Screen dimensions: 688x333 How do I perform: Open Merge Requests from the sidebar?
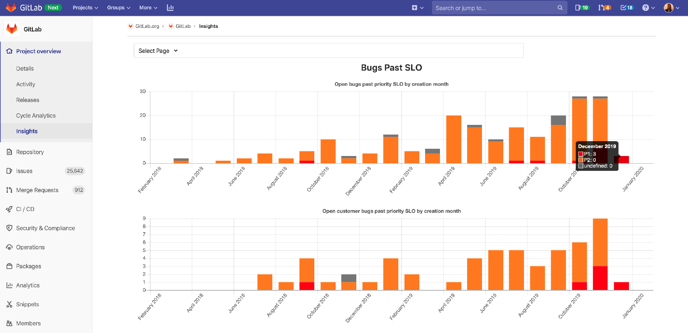(x=37, y=190)
